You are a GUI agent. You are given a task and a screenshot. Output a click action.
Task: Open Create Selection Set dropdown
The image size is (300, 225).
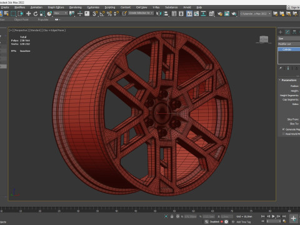point(141,13)
